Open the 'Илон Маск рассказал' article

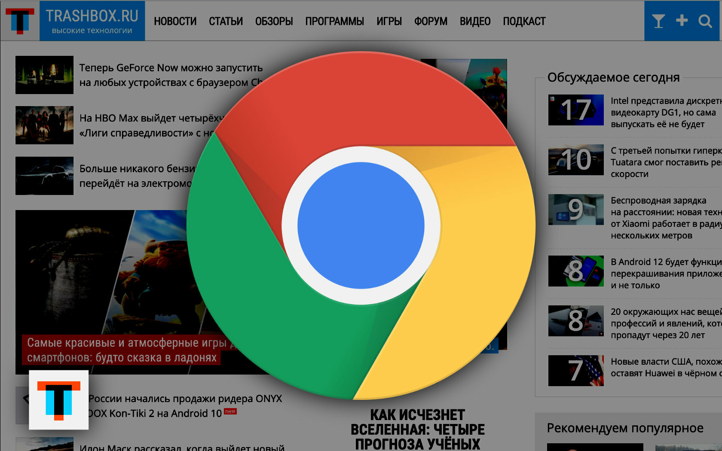click(x=182, y=447)
